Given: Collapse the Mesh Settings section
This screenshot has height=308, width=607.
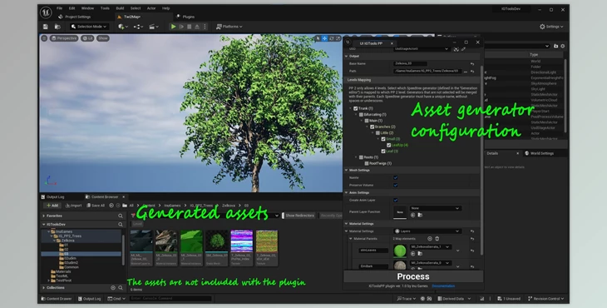Looking at the screenshot, I should click(347, 170).
